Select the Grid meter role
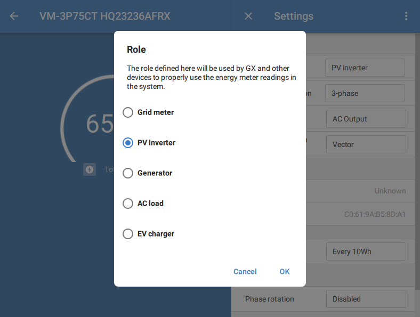Screen dimensions: 420x317 tap(128, 112)
